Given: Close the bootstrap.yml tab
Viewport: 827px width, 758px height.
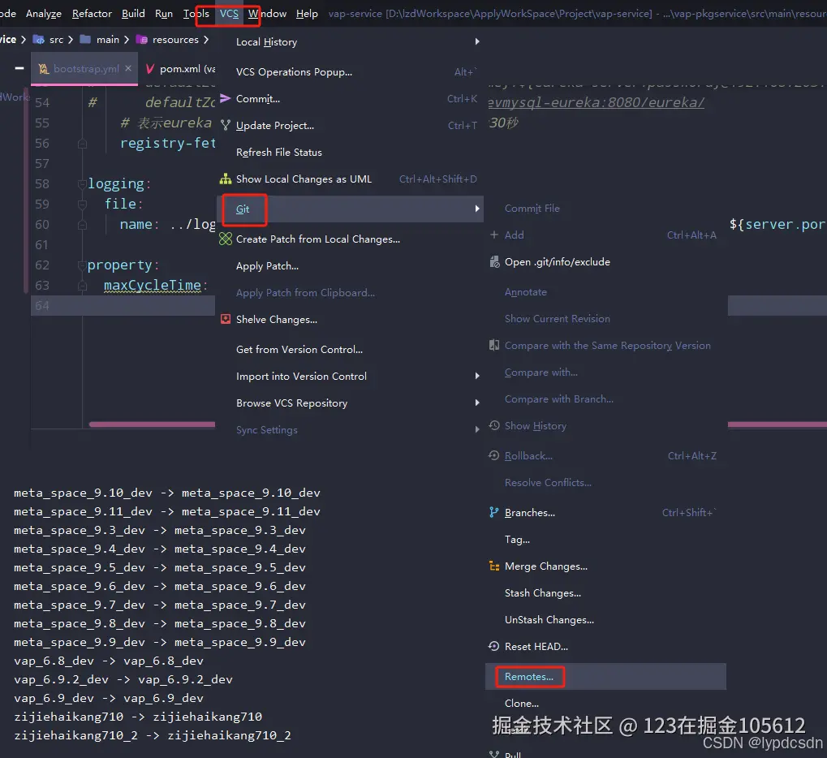Looking at the screenshot, I should tap(128, 68).
